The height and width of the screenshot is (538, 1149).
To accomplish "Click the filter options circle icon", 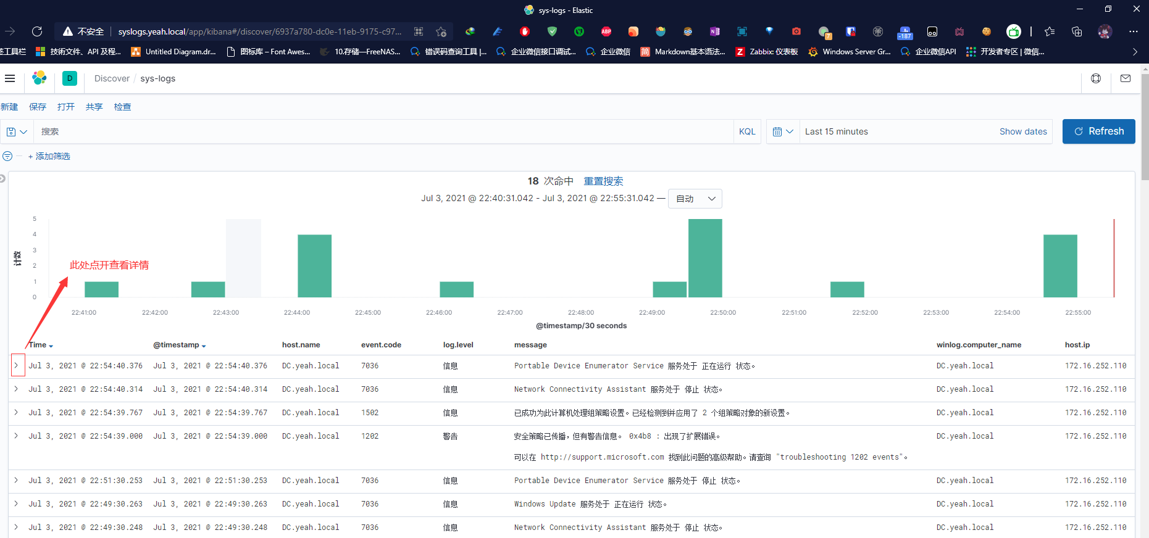I will [7, 156].
